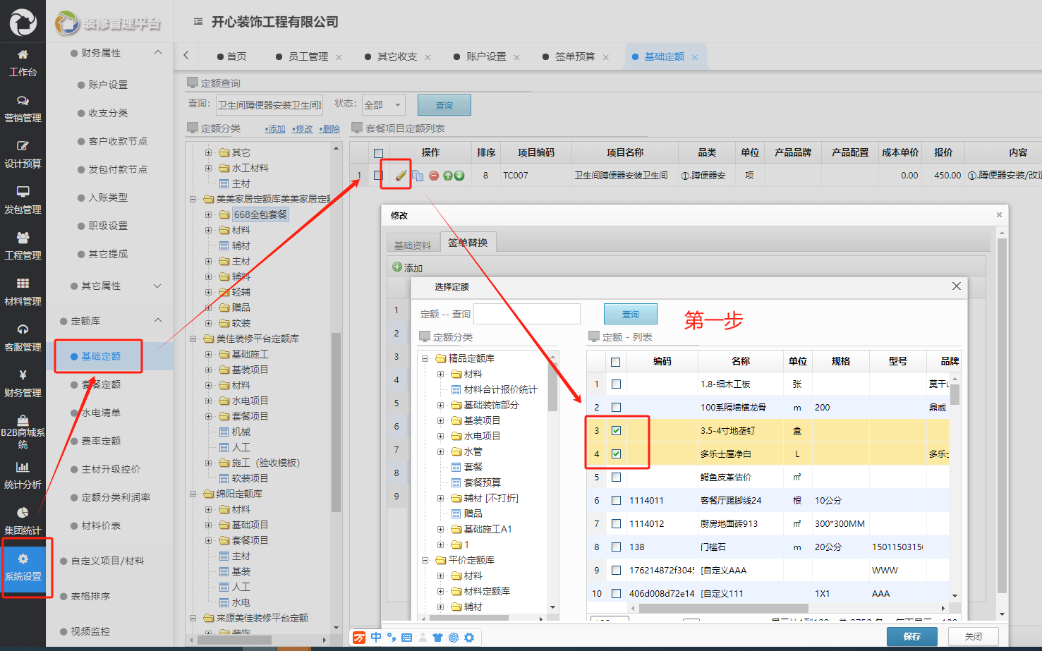Move the row up with the green up arrow

coord(446,175)
